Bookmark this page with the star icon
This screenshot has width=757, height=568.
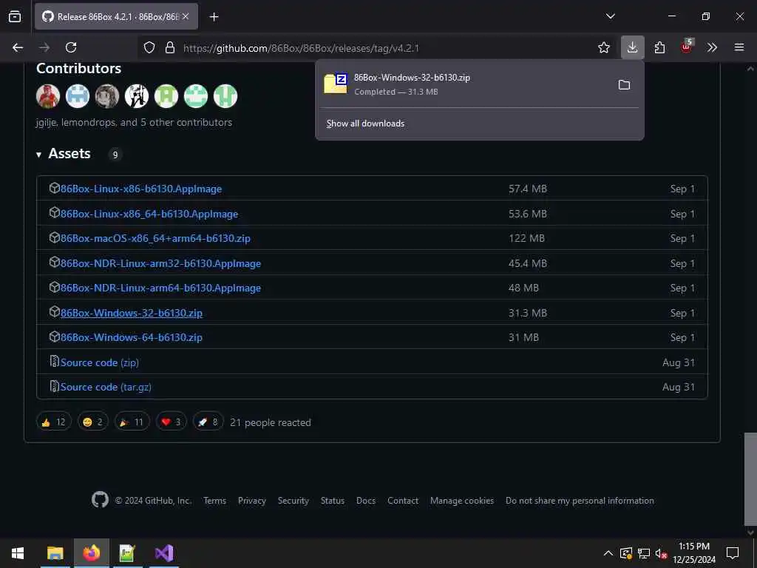coord(604,47)
